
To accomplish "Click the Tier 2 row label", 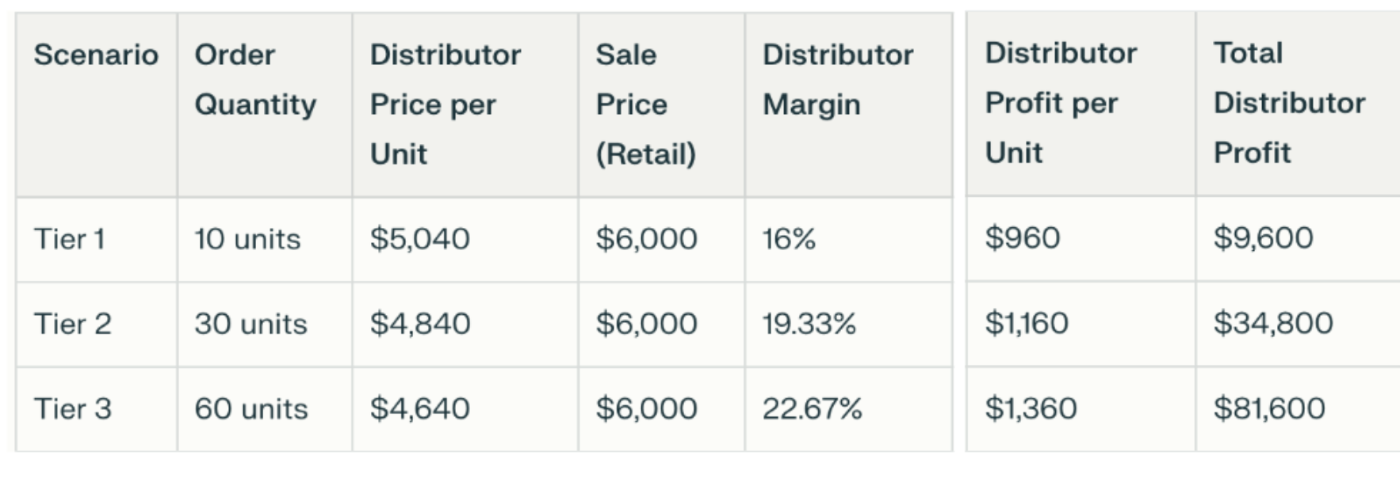I will (x=72, y=324).
